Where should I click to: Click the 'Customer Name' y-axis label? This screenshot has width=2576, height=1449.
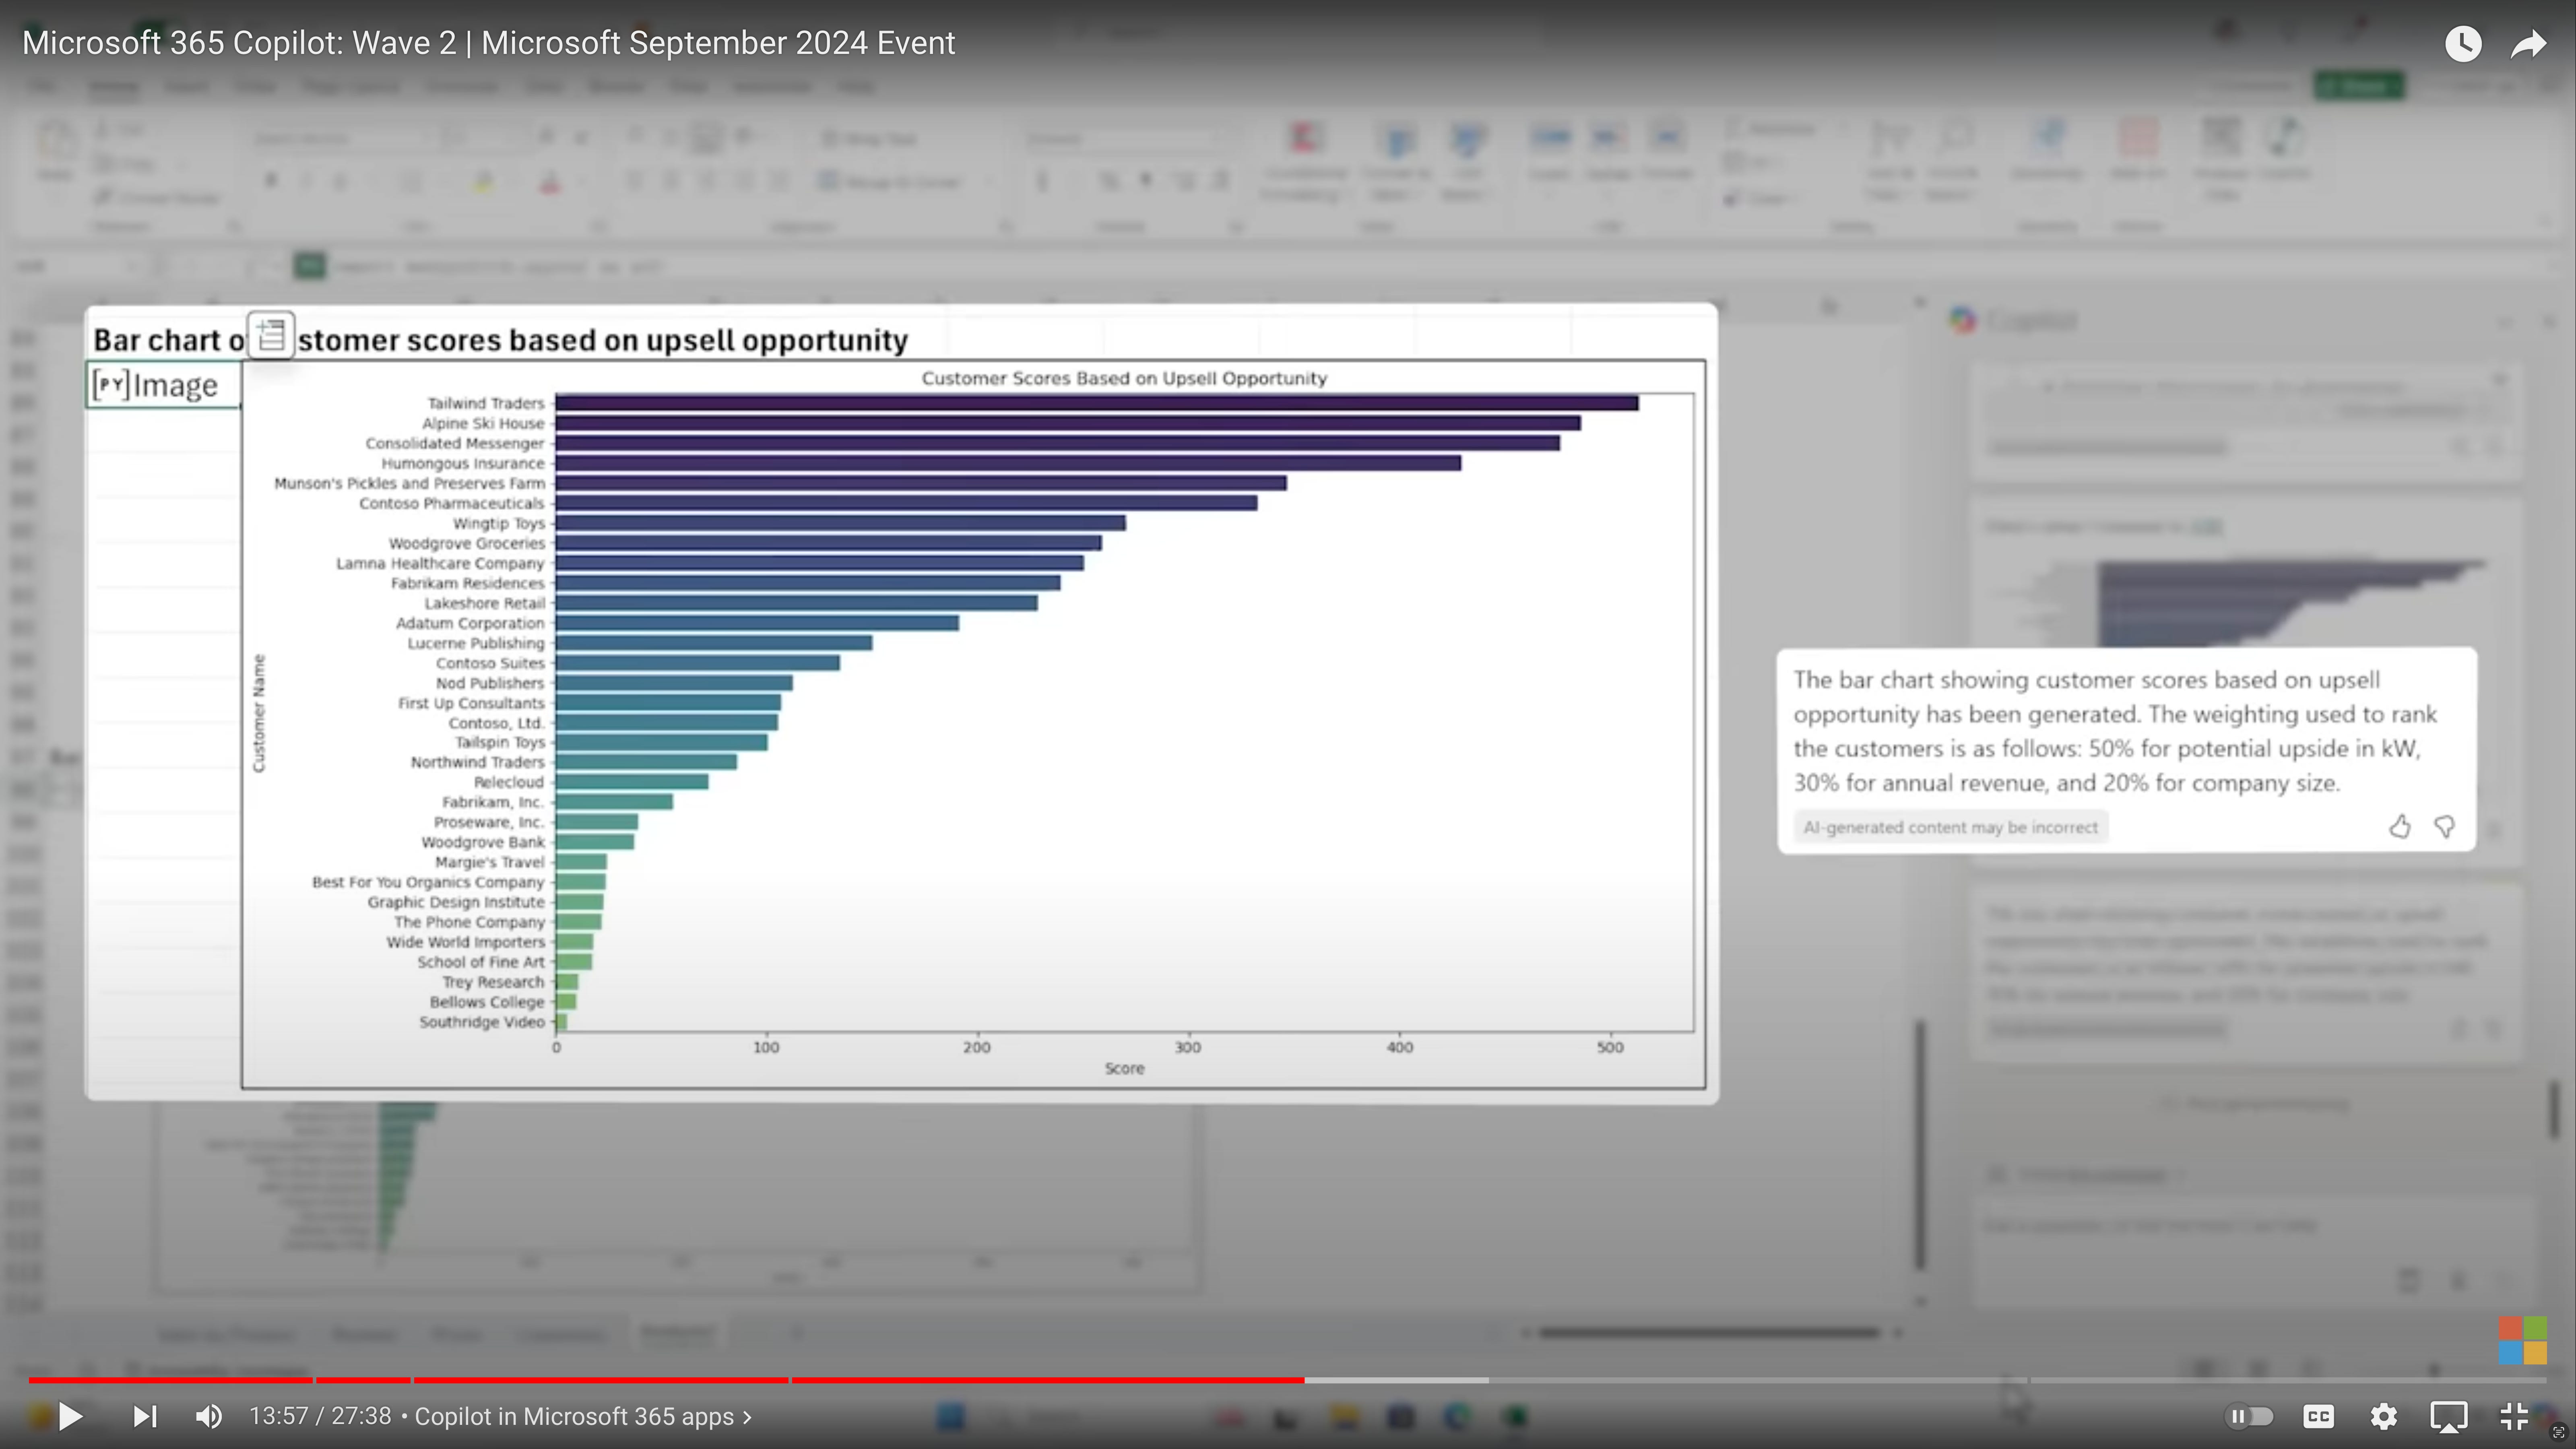(x=259, y=713)
